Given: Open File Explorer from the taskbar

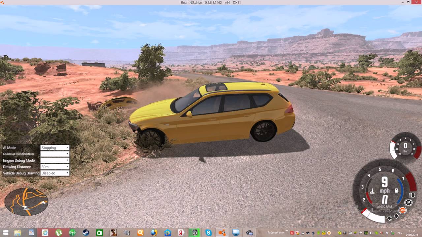Looking at the screenshot, I should (x=18, y=233).
